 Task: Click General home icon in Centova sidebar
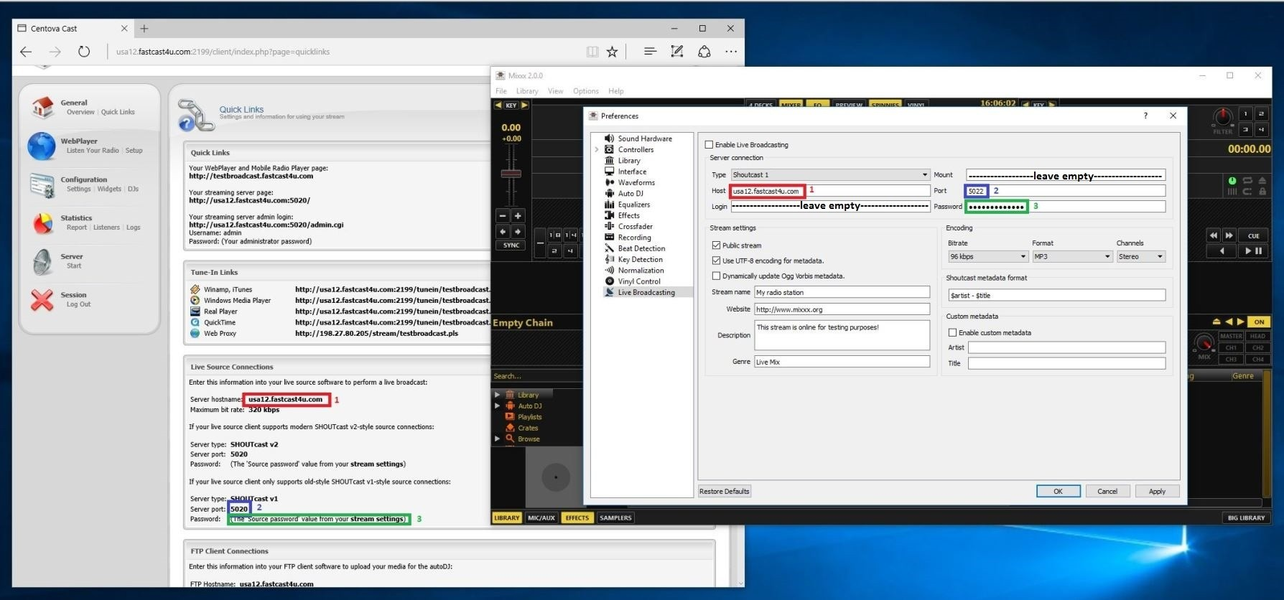pyautogui.click(x=42, y=107)
